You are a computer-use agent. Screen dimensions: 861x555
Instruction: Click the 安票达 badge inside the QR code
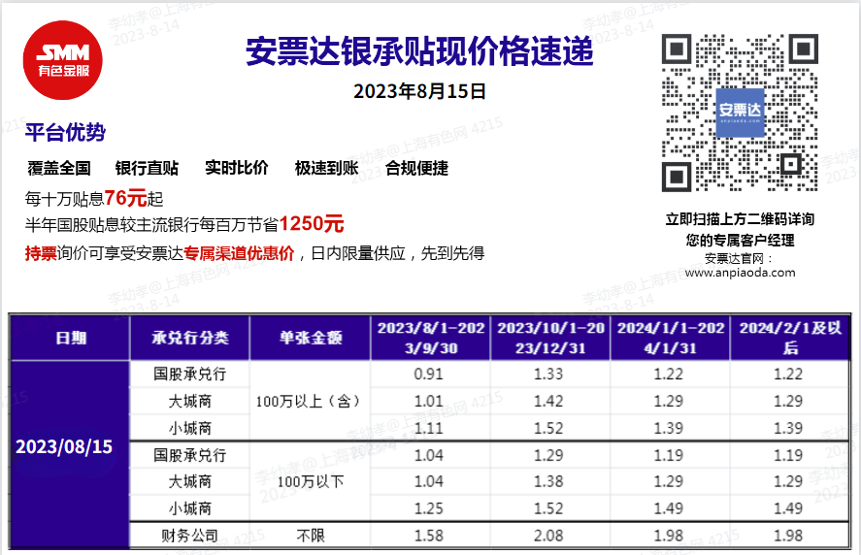(740, 113)
